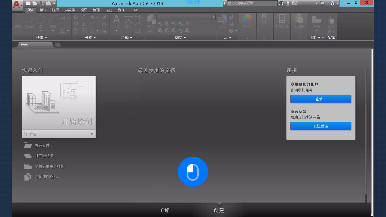Expand the 登录 account dropdown in title bar
Viewport: 386px width, 217px height.
(x=316, y=3)
